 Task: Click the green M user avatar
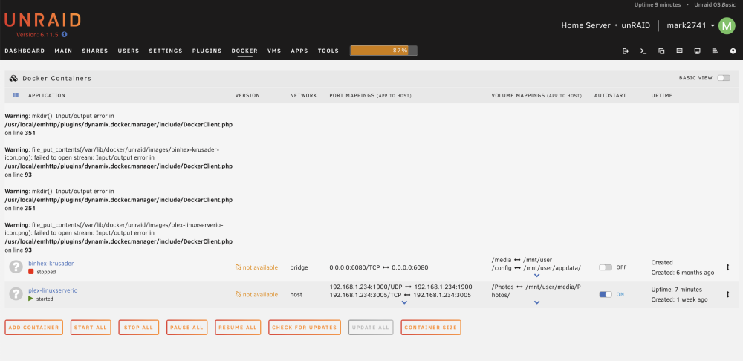(727, 25)
